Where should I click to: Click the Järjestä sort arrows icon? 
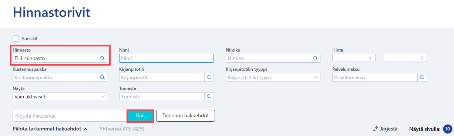click(x=376, y=129)
